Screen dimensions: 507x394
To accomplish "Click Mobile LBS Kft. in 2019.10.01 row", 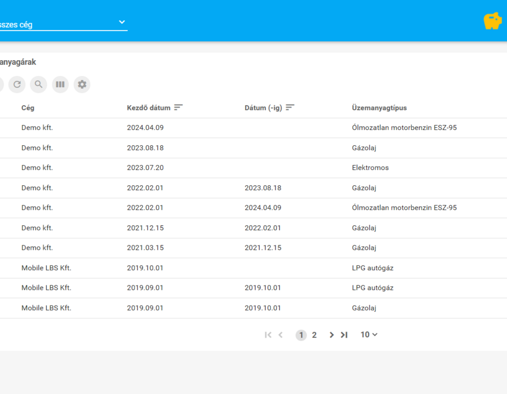I will 46,268.
